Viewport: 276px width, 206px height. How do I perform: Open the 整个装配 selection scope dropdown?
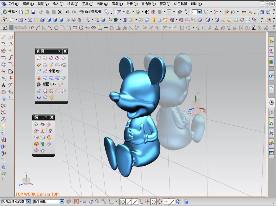point(62,202)
